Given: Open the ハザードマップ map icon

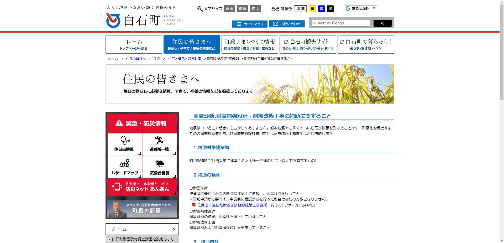Looking at the screenshot, I should [124, 164].
